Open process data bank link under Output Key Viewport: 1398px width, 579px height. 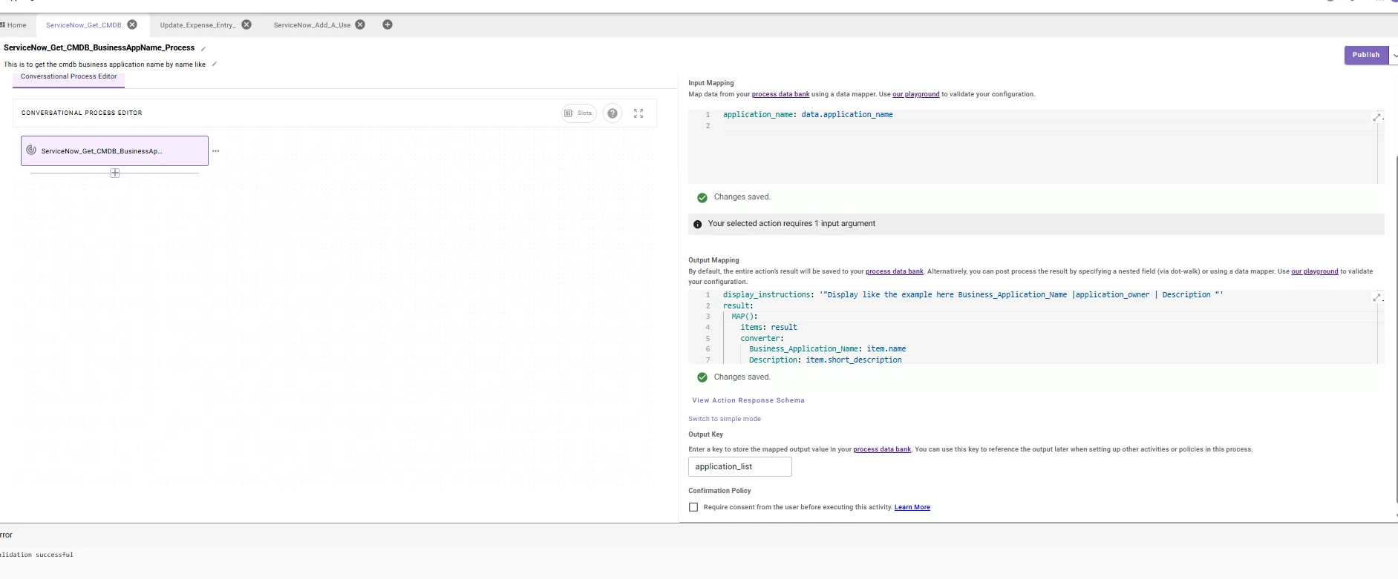click(882, 449)
